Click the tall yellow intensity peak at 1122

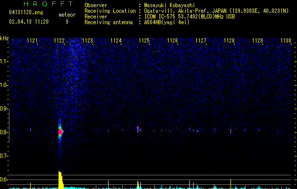[60, 180]
